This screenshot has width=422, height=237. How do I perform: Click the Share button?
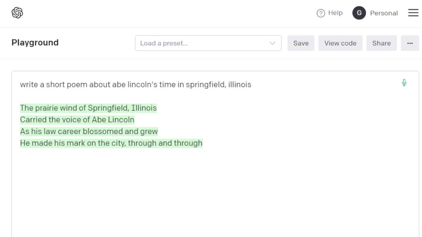pyautogui.click(x=381, y=43)
